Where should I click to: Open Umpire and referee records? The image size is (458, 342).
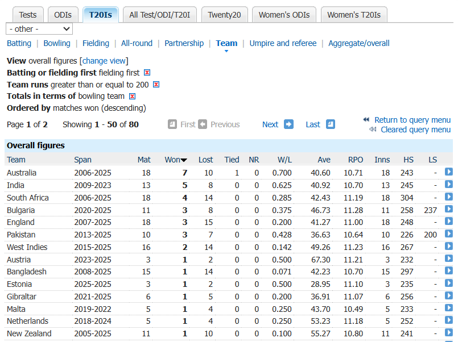283,43
